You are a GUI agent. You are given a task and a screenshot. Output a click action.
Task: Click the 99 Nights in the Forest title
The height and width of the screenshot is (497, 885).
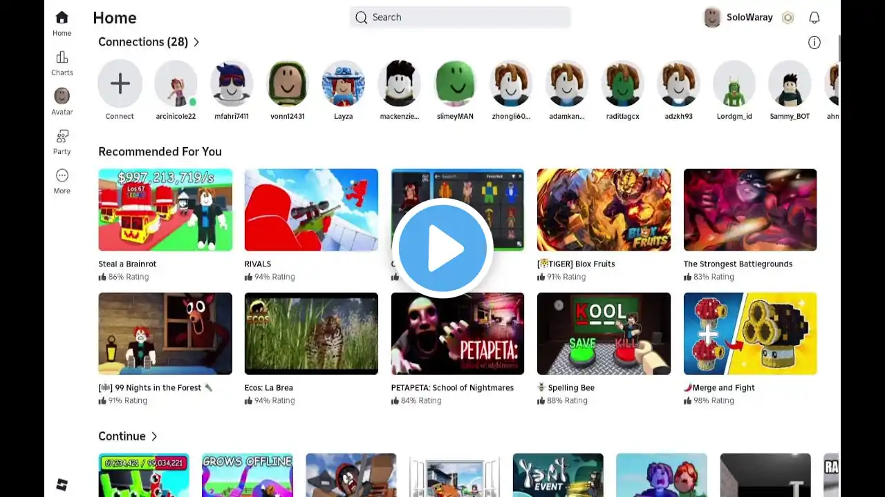click(x=156, y=388)
